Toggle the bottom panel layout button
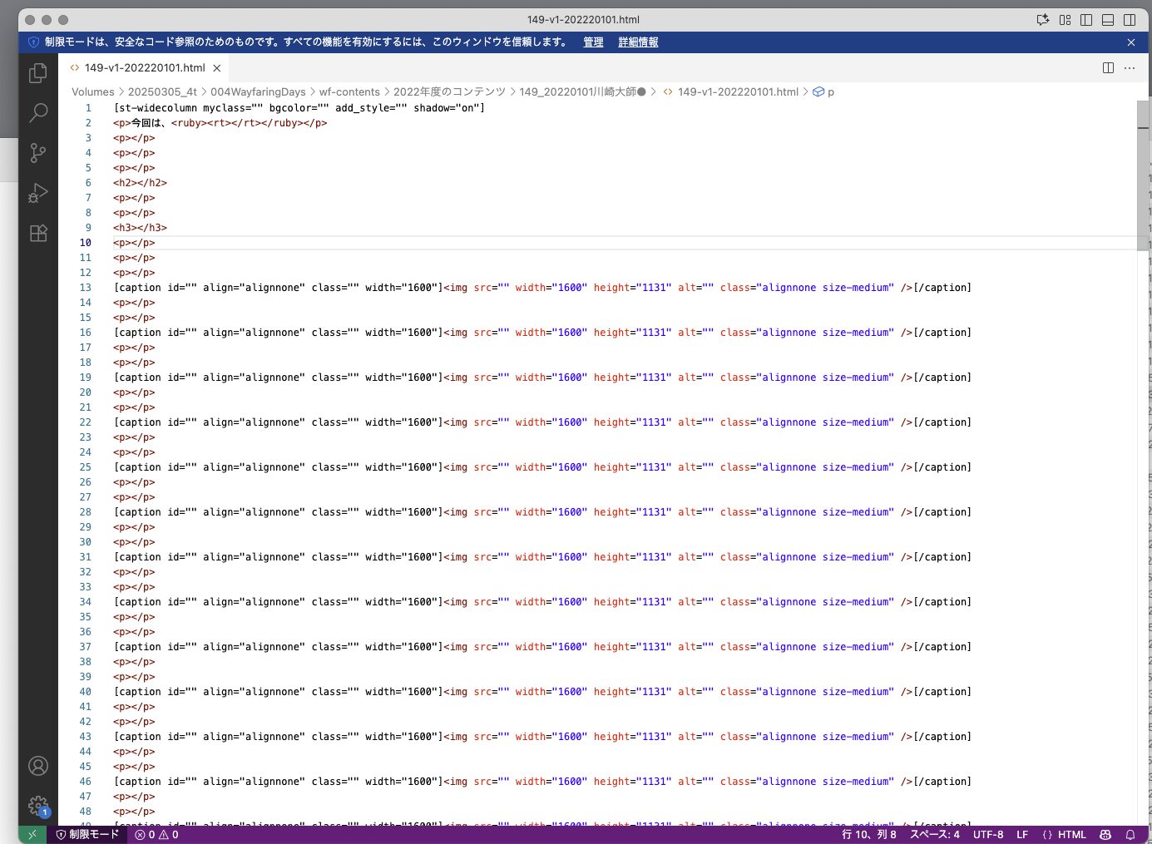This screenshot has height=844, width=1152. (x=1108, y=20)
